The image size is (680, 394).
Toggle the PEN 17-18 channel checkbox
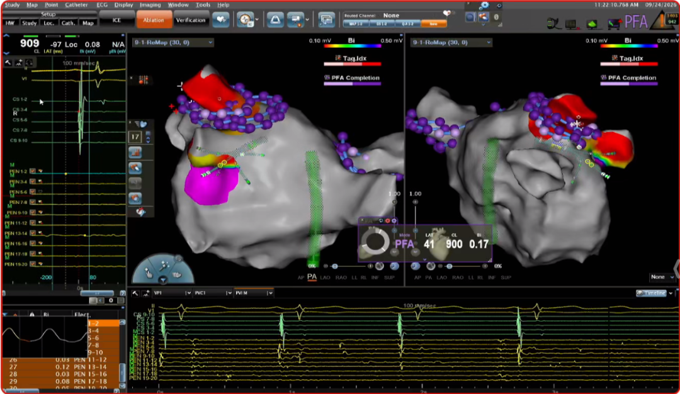click(32, 254)
